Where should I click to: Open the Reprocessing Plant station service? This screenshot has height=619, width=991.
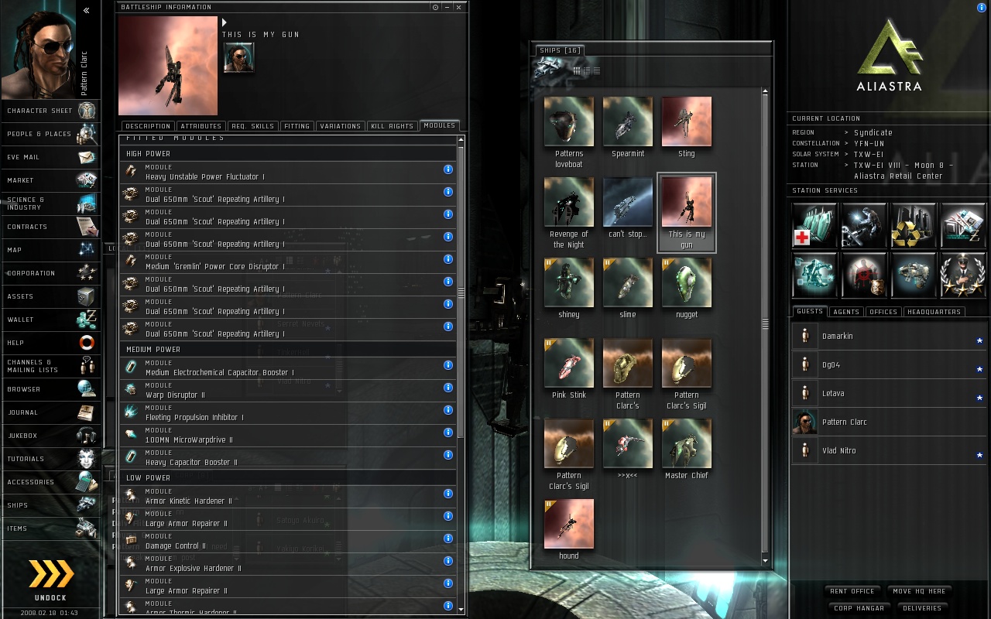[914, 225]
